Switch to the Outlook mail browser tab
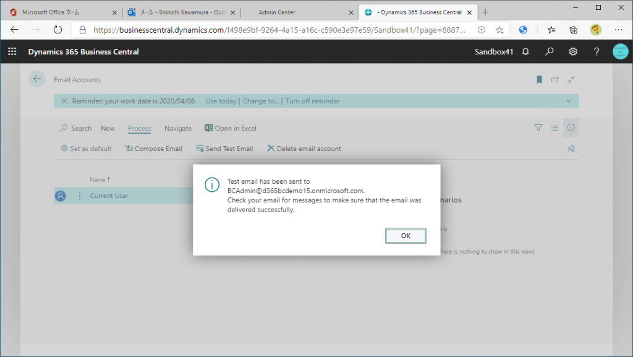This screenshot has width=633, height=357. click(182, 12)
